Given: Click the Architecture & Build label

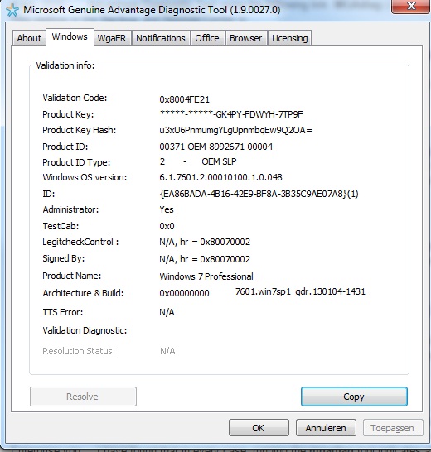Looking at the screenshot, I should tap(83, 293).
